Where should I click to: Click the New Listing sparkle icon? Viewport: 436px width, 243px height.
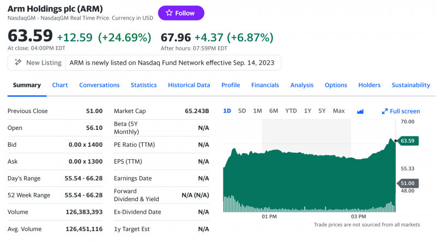coord(18,63)
